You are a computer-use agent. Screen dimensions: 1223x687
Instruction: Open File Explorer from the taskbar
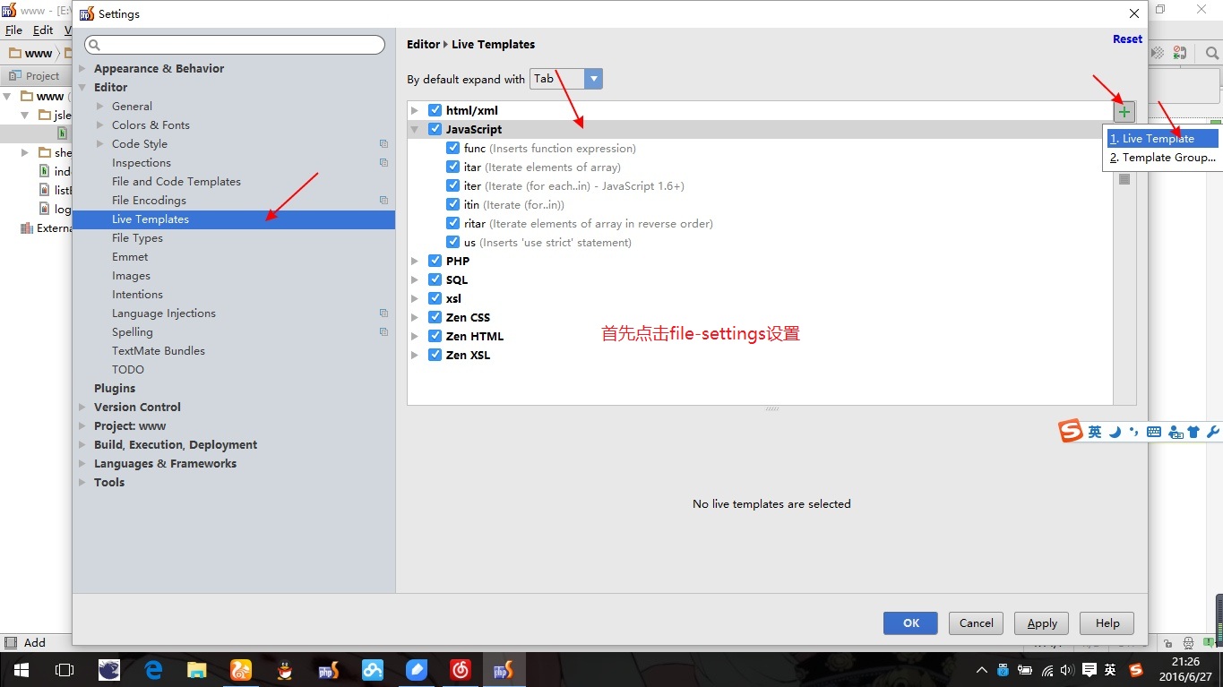[x=197, y=670]
